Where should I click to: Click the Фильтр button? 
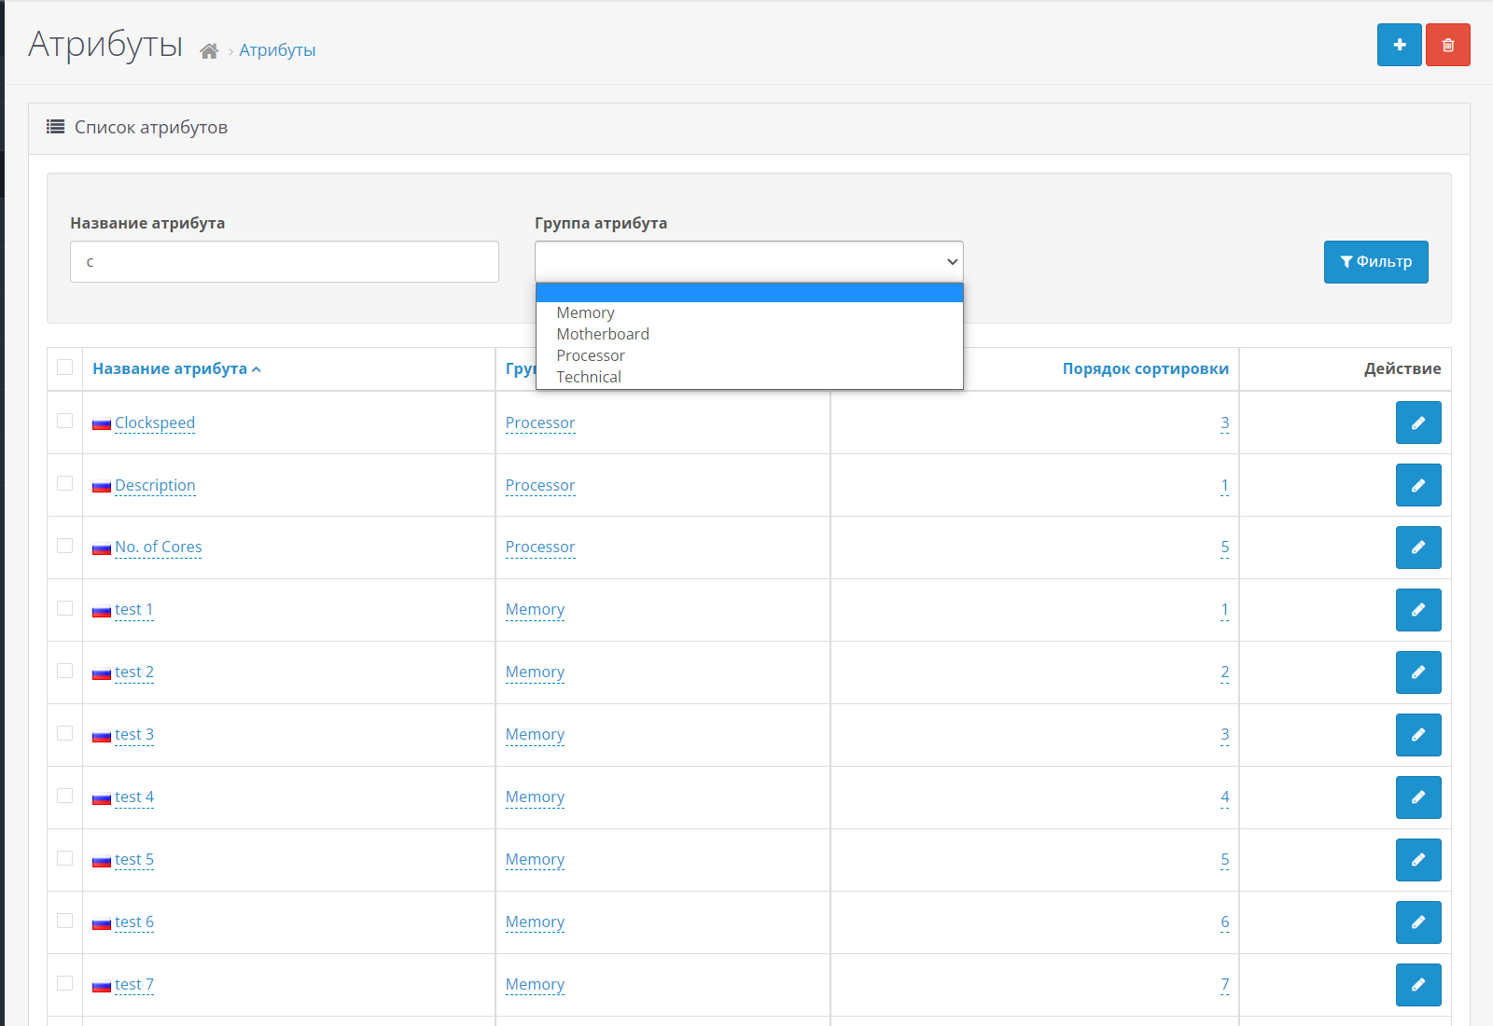point(1375,262)
